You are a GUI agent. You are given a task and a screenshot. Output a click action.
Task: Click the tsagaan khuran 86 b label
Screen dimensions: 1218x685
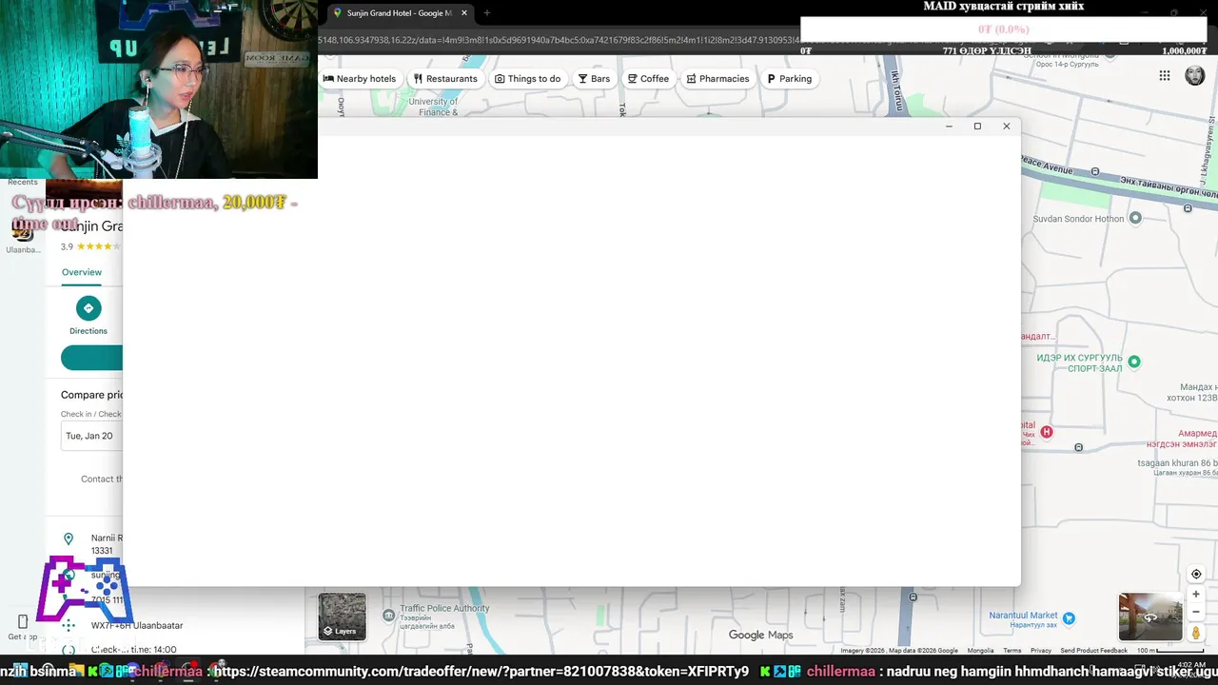pos(1178,463)
